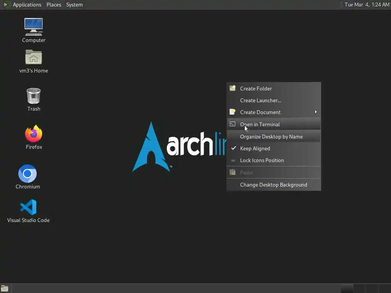Choose Create Folder from the context menu
Viewport: 391px width, 293px height.
click(273, 89)
